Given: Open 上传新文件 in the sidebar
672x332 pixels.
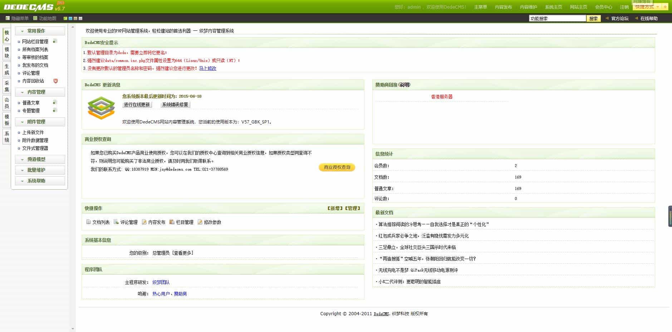Looking at the screenshot, I should coord(33,132).
